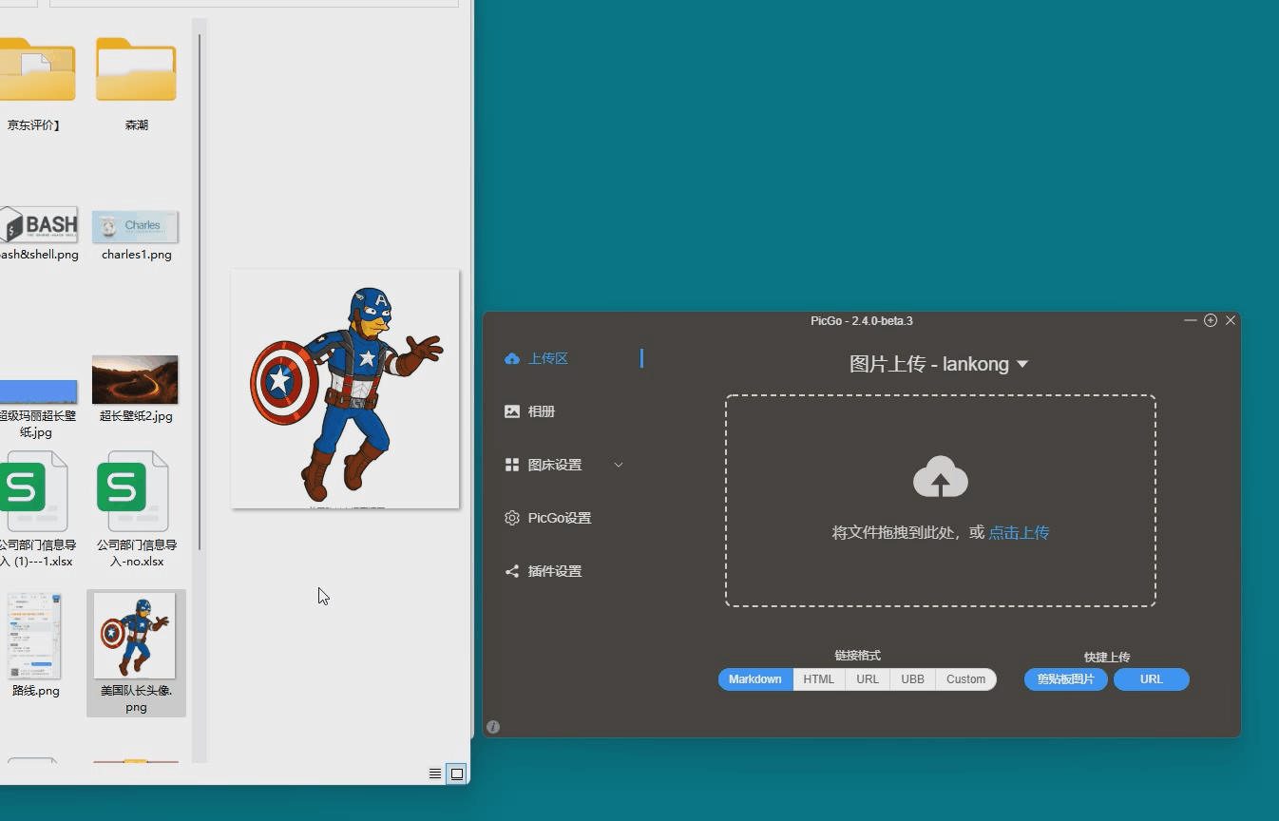
Task: Switch file explorer to details view
Action: pos(435,773)
